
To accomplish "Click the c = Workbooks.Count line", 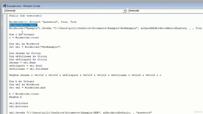I will pos(24,38).
